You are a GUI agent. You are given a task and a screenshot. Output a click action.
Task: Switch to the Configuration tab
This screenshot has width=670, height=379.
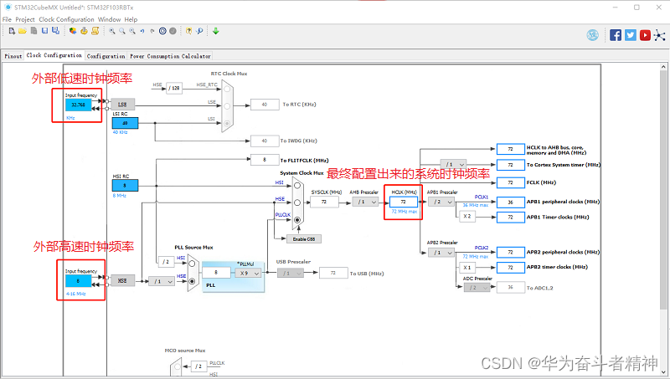point(106,56)
